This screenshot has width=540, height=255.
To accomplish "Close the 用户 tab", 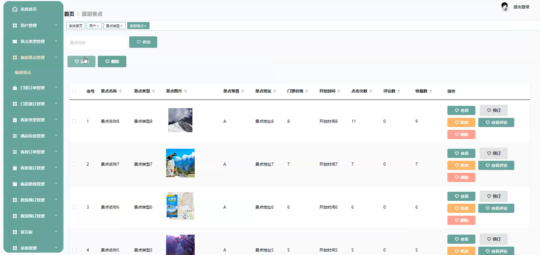I will [x=98, y=26].
